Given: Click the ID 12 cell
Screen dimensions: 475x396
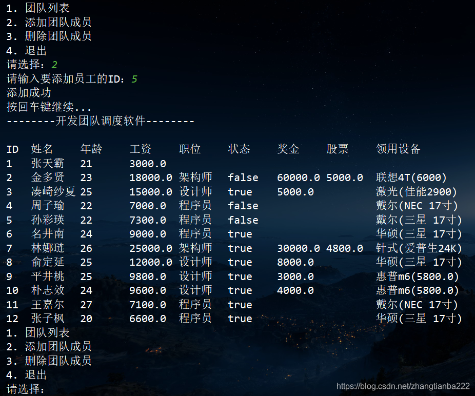Looking at the screenshot, I should [12, 319].
